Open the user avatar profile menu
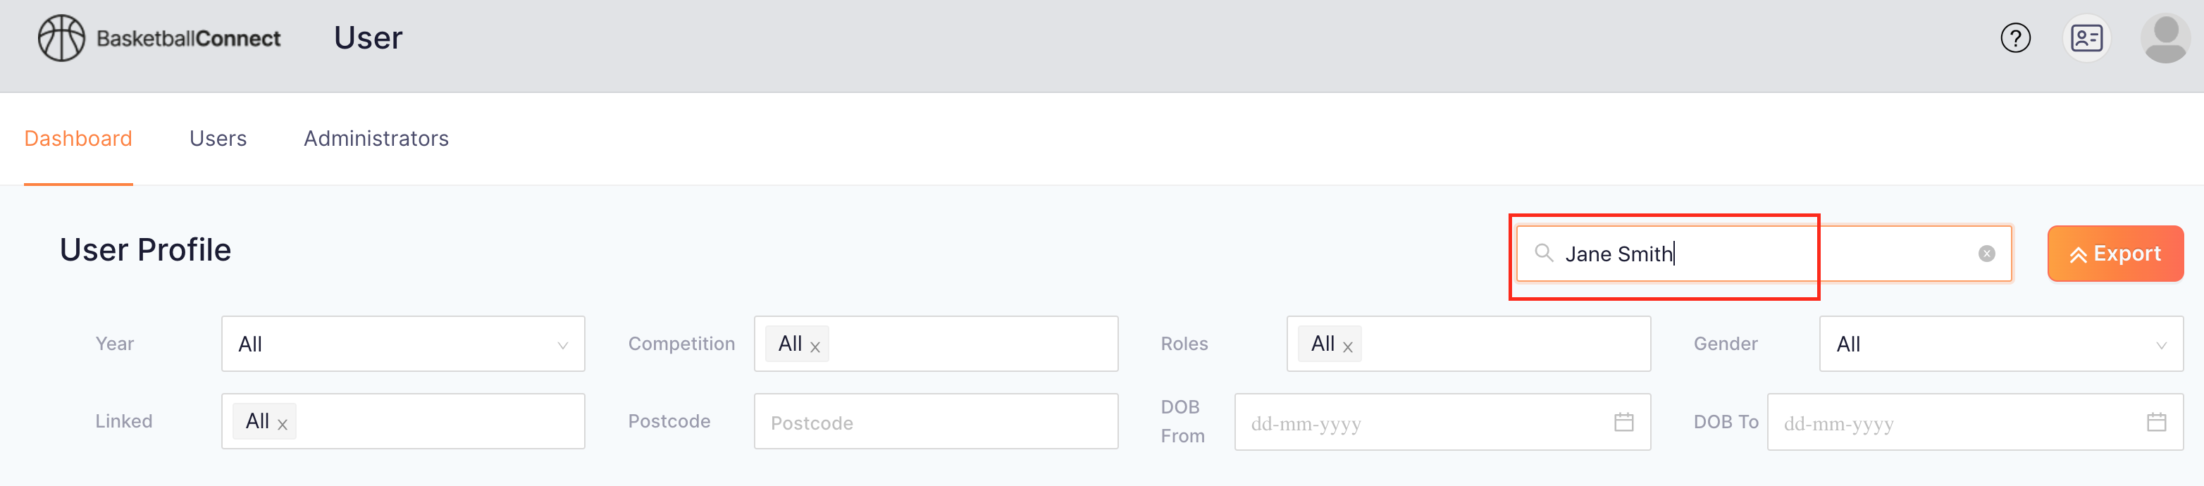The width and height of the screenshot is (2204, 486). (2165, 39)
